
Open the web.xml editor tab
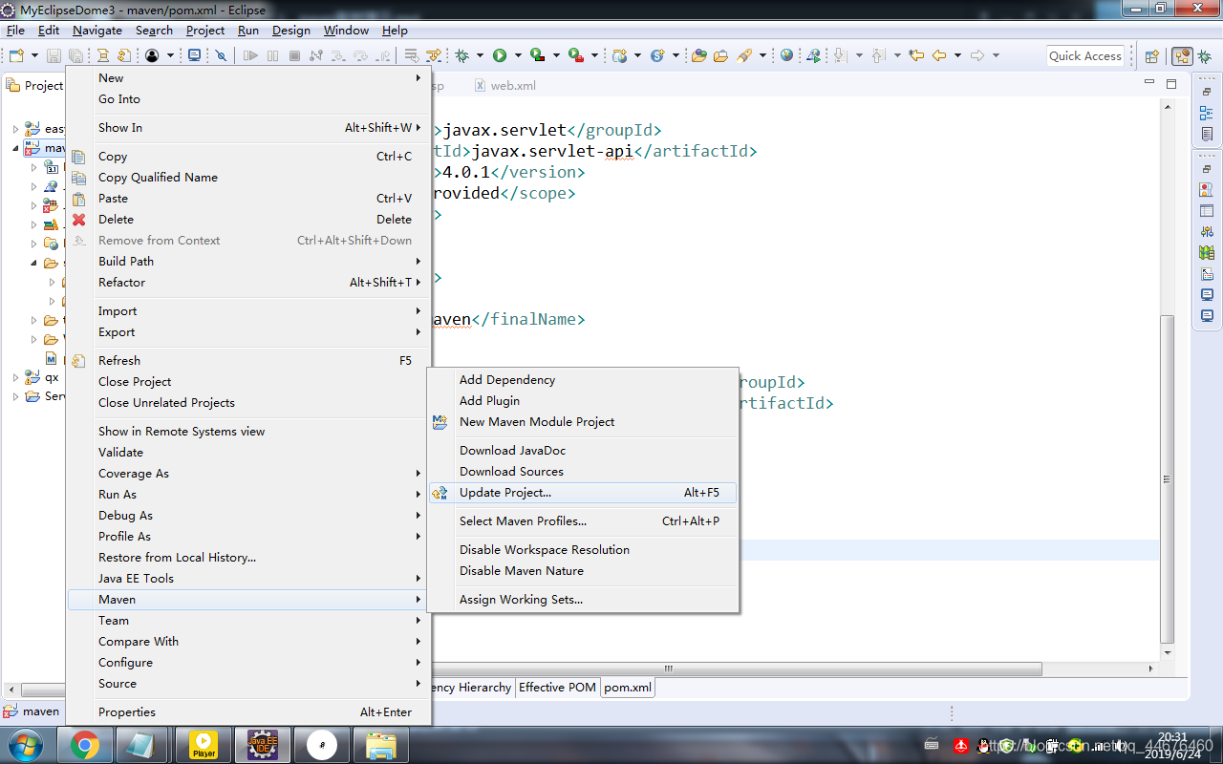[504, 86]
